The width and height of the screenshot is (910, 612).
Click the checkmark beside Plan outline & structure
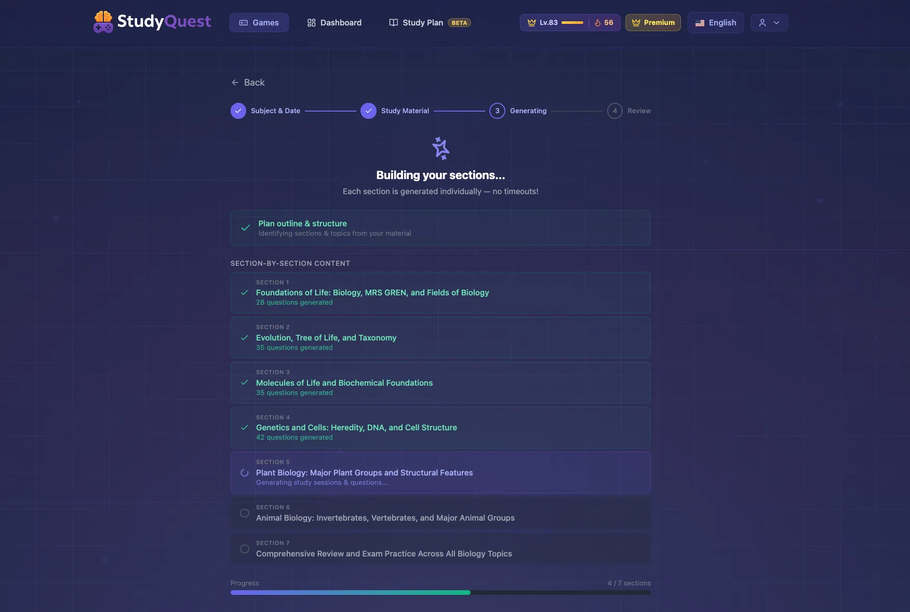tap(246, 228)
